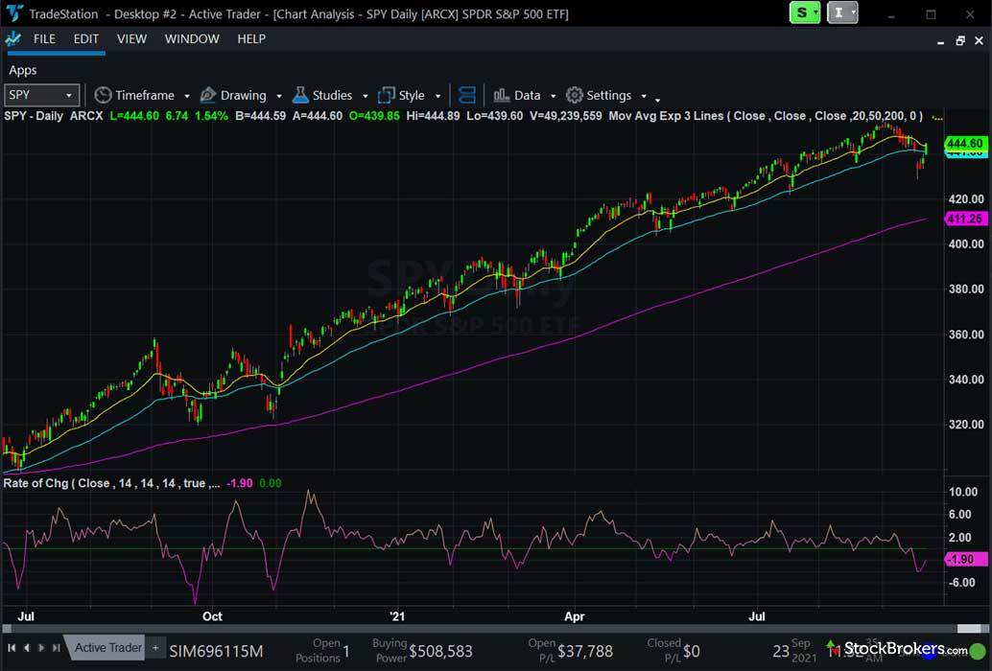Click the Data bar chart icon
The height and width of the screenshot is (671, 992).
point(501,95)
